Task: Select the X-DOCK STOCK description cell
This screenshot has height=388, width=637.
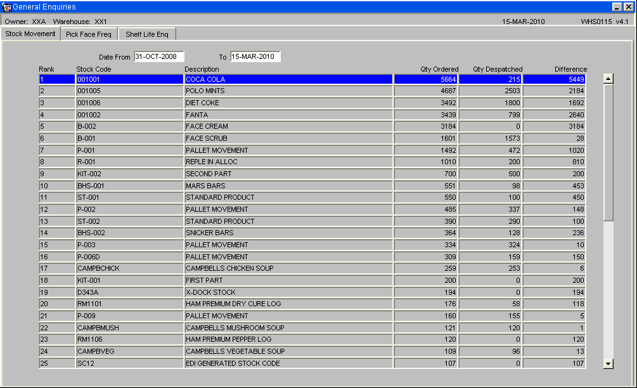Action: 288,292
